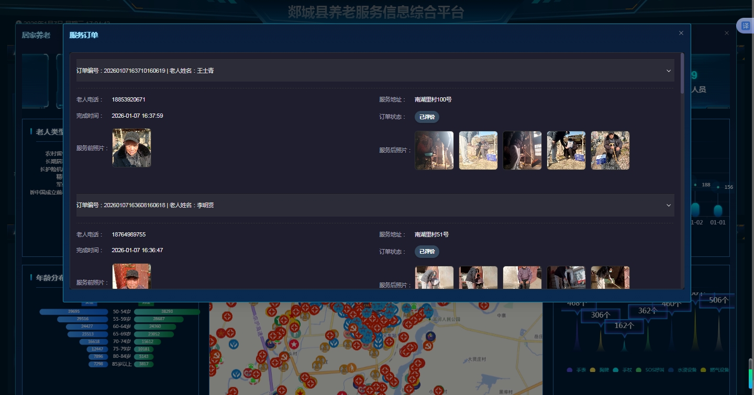
Task: Close the 居家养老 panel behind the dialog
Action: click(726, 33)
